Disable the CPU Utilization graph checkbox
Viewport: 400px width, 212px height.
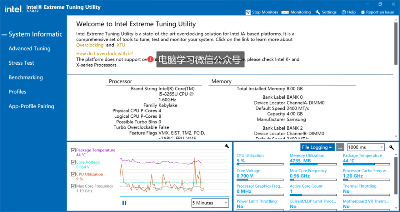click(73, 174)
